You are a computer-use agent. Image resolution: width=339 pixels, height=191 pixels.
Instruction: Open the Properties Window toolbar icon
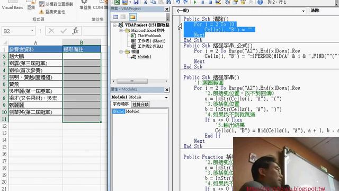(x=235, y=2)
